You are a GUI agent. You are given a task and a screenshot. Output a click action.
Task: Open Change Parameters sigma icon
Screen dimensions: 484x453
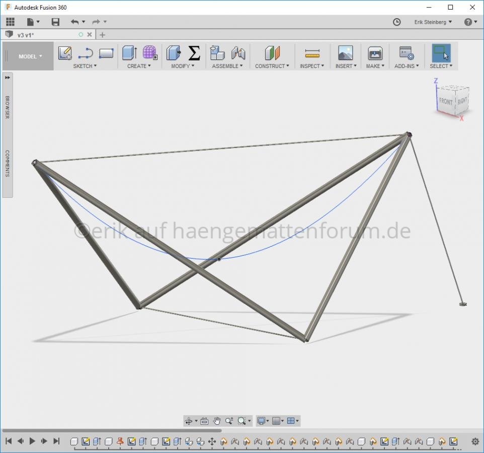coord(194,53)
